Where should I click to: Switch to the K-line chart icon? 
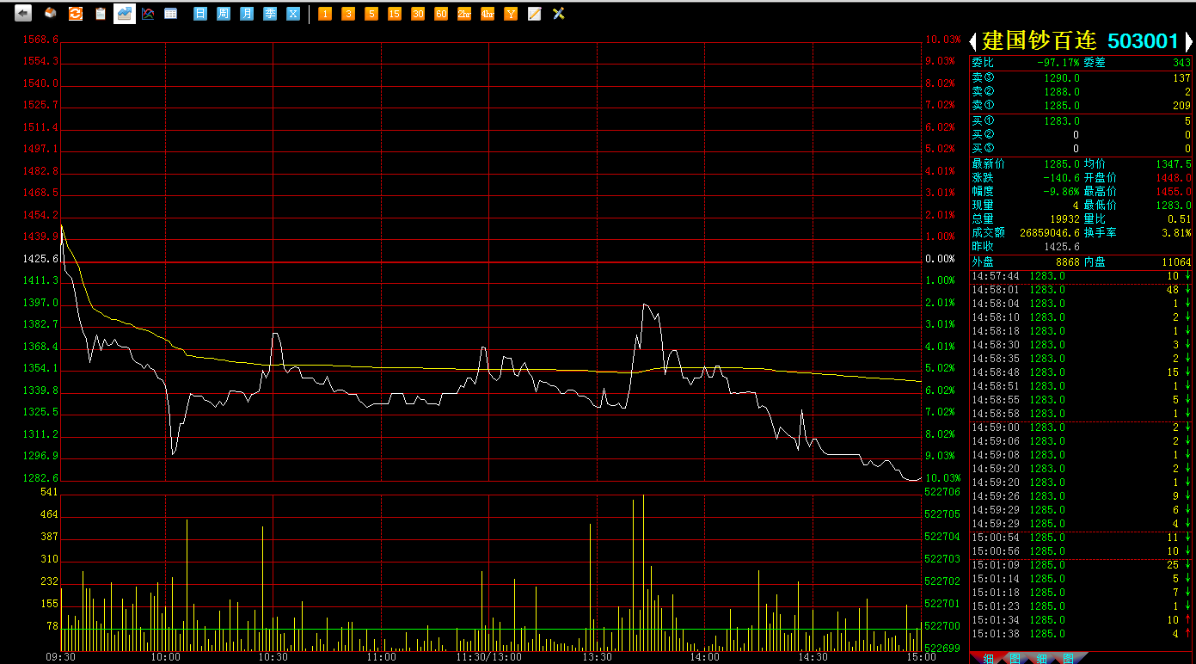point(148,14)
